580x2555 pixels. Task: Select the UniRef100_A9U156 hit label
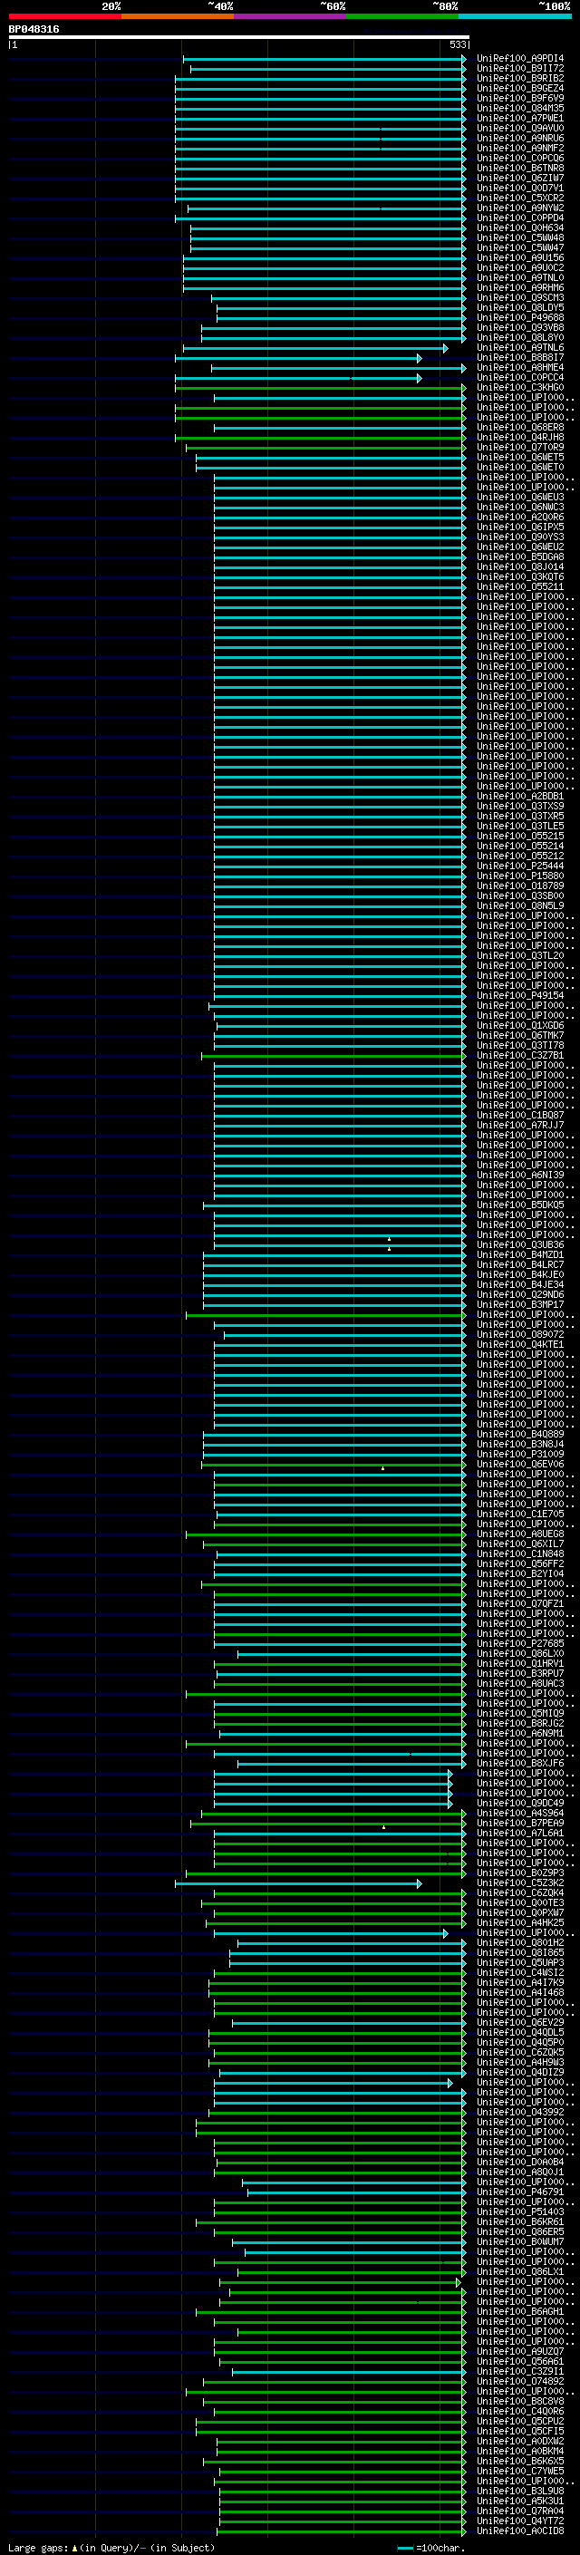(x=519, y=258)
